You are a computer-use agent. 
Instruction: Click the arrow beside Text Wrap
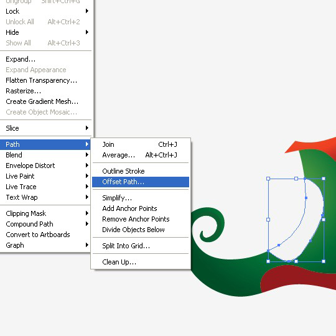point(87,197)
